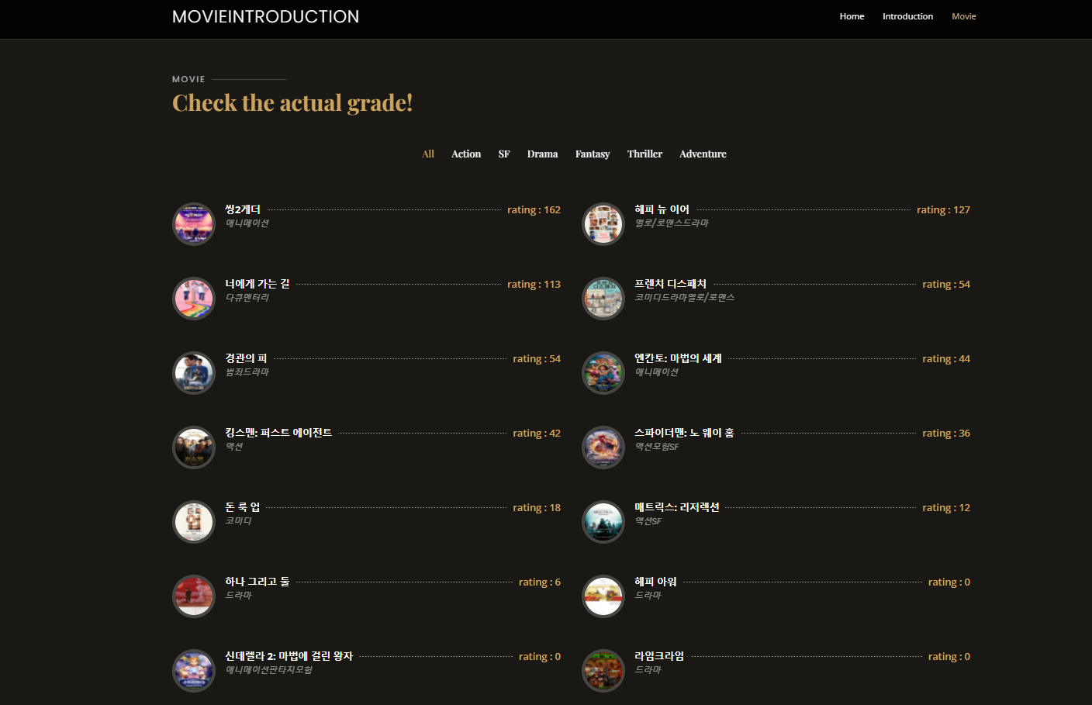Open the 씽2게더 movie thumbnail
The height and width of the screenshot is (705, 1092).
click(x=193, y=223)
